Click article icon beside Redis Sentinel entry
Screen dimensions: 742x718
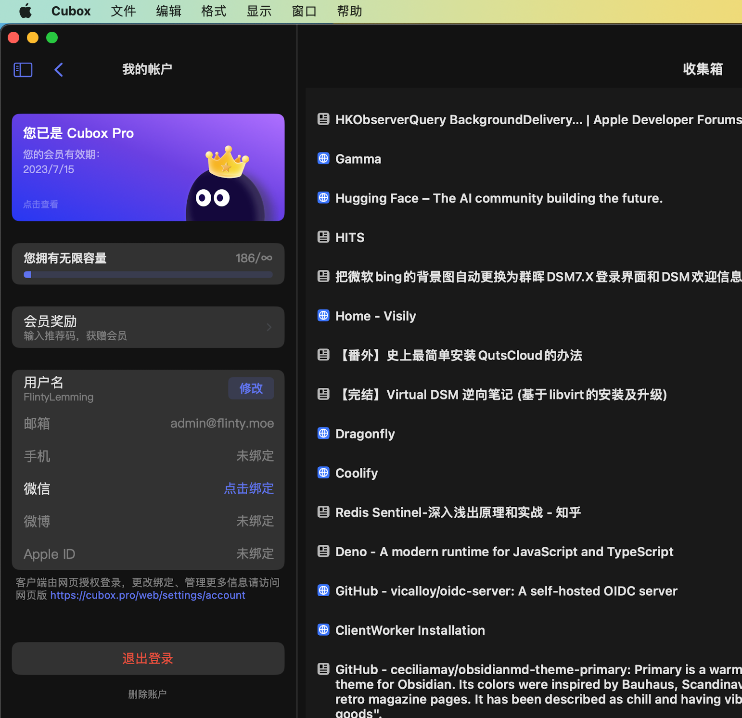tap(323, 512)
